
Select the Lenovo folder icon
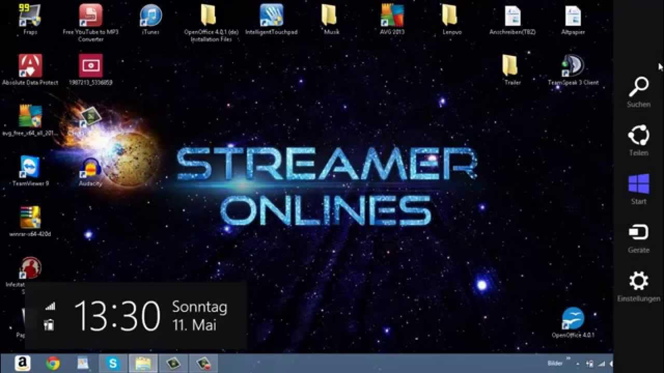pos(452,19)
